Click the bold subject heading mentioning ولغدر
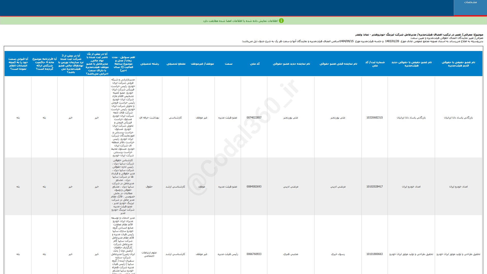487x274 pixels. [419, 35]
